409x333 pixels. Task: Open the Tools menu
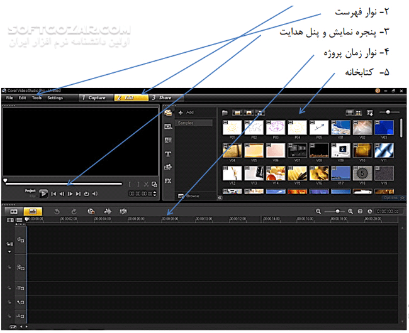coord(36,98)
